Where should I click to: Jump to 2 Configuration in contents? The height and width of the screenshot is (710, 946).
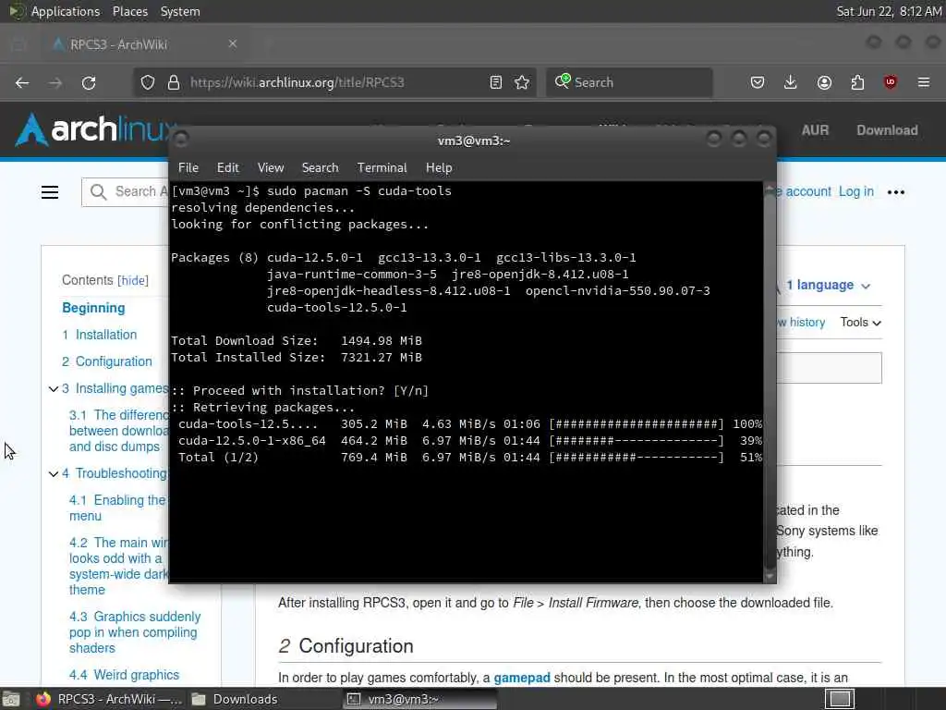pos(107,361)
